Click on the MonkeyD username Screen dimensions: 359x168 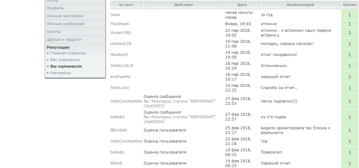[119, 55]
